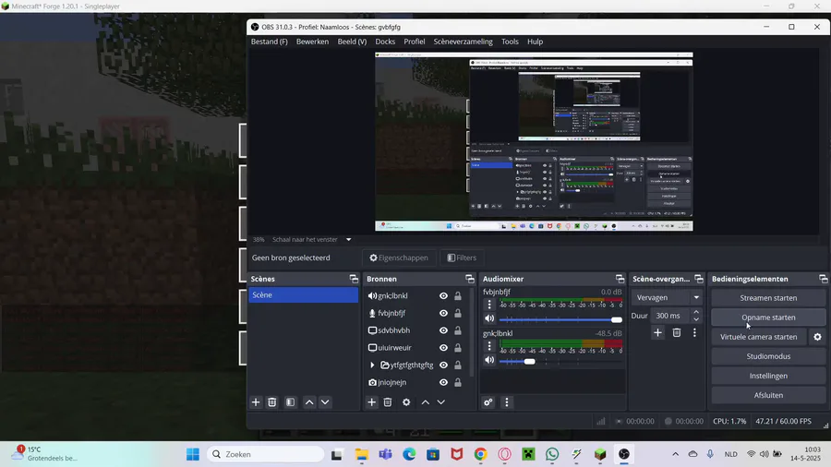
Task: Undock the Audiomixer panel
Action: [620, 279]
